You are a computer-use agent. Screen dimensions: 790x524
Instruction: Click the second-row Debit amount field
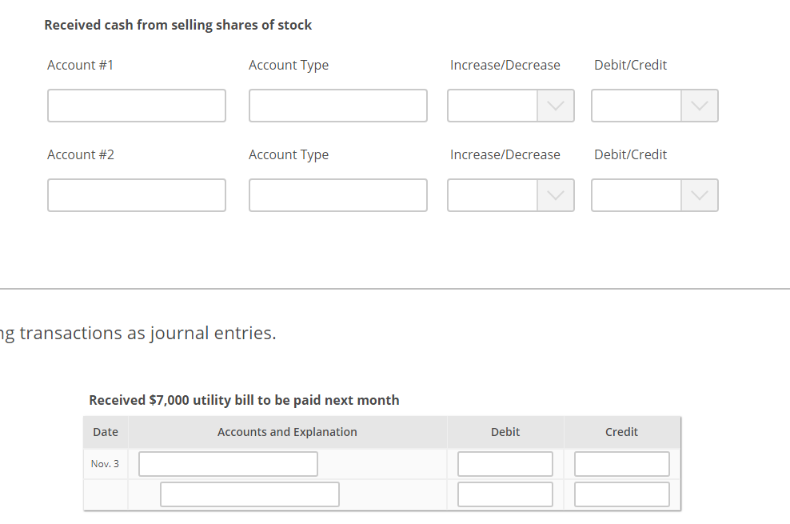[x=505, y=494]
